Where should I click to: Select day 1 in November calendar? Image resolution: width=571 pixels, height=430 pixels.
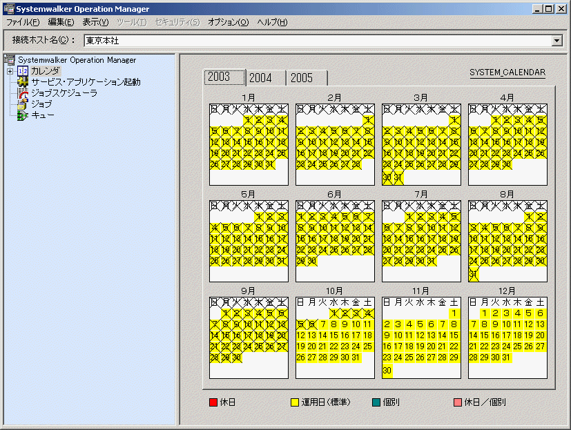click(x=454, y=313)
